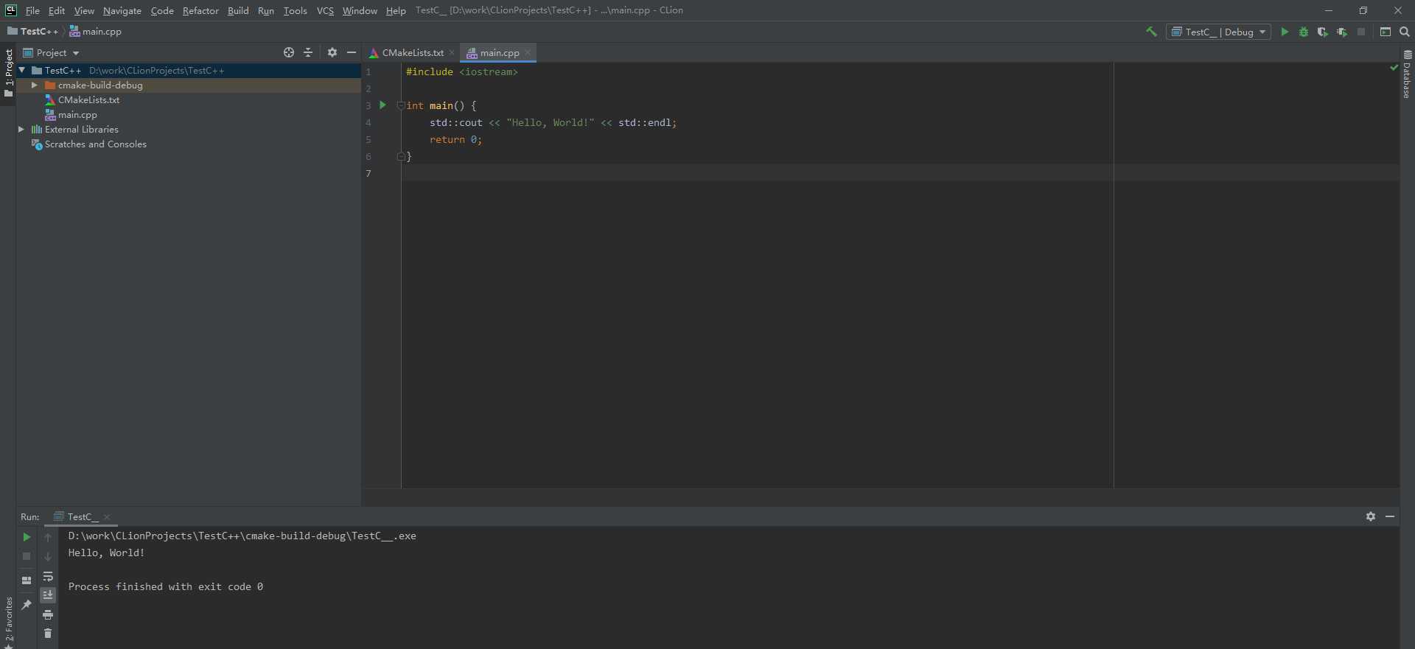Open the Help menu

pos(396,10)
